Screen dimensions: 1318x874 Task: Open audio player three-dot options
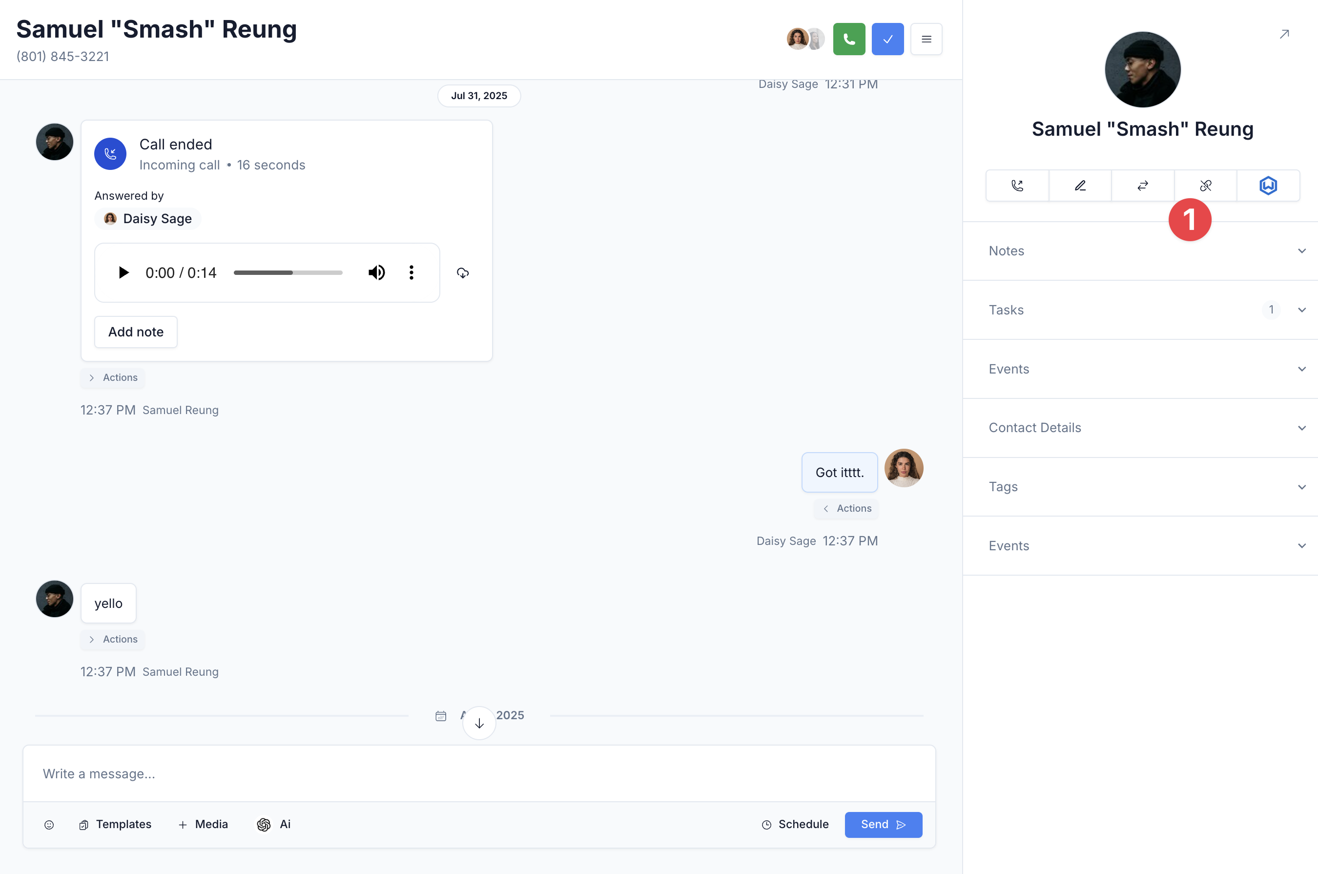pos(412,272)
